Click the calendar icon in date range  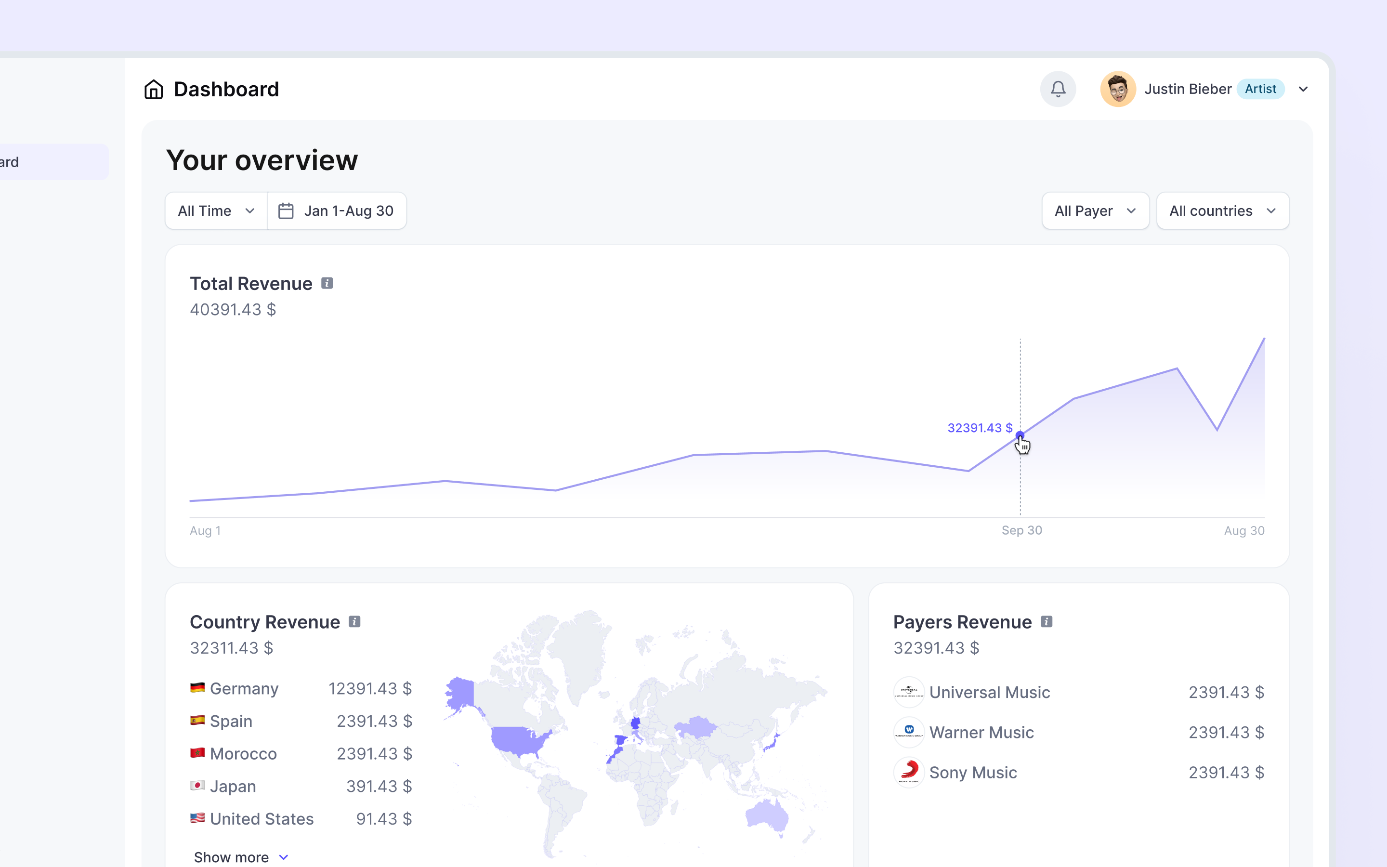pos(286,211)
